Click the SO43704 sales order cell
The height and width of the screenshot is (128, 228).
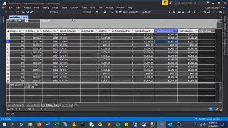[70, 59]
